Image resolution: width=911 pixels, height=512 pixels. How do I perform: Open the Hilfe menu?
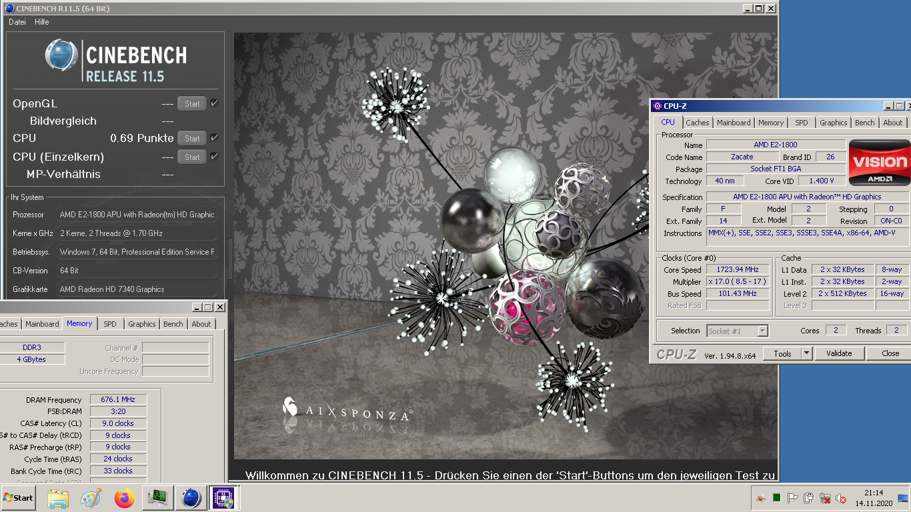[x=42, y=22]
